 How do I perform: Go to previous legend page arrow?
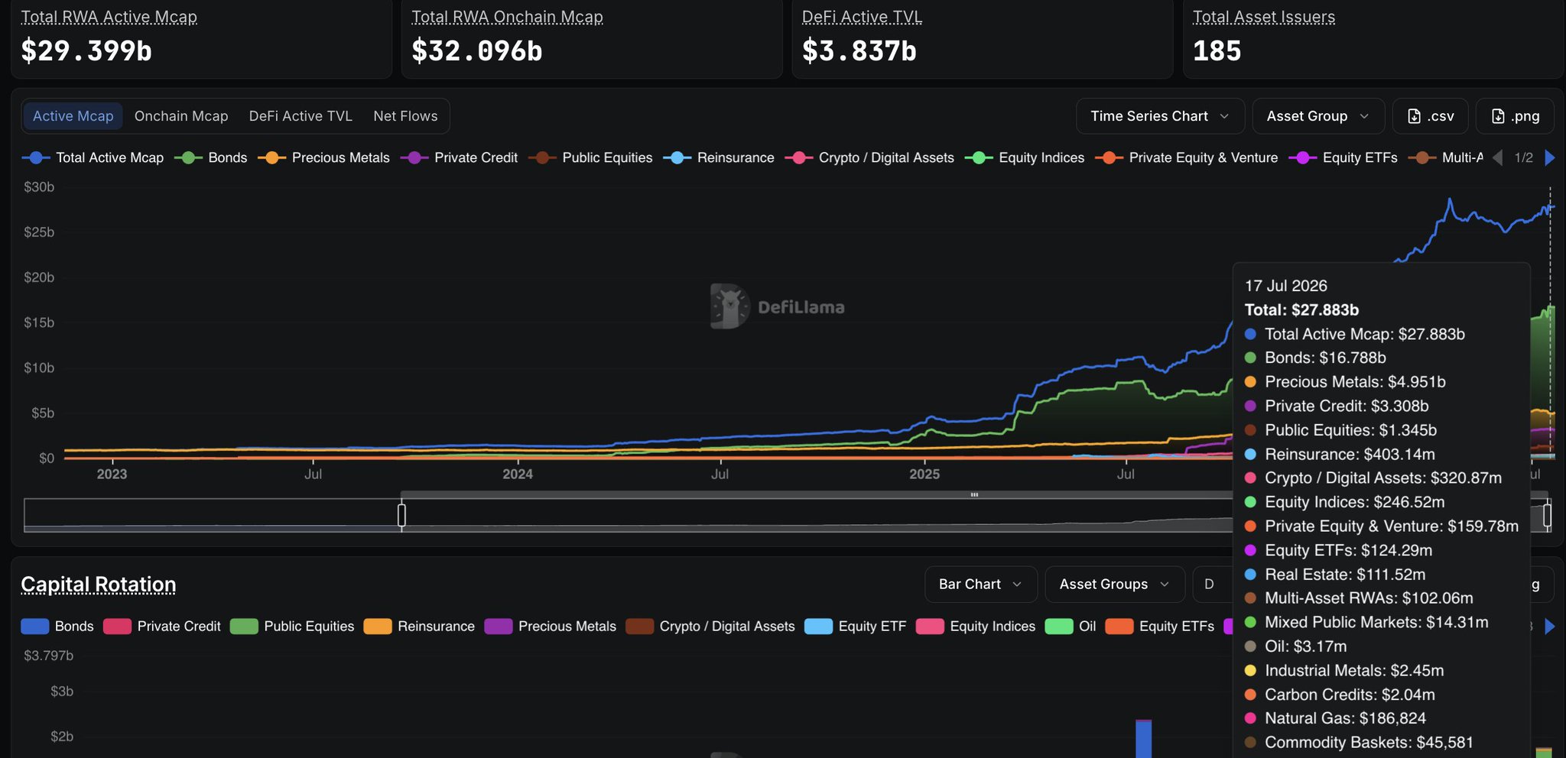pyautogui.click(x=1498, y=157)
